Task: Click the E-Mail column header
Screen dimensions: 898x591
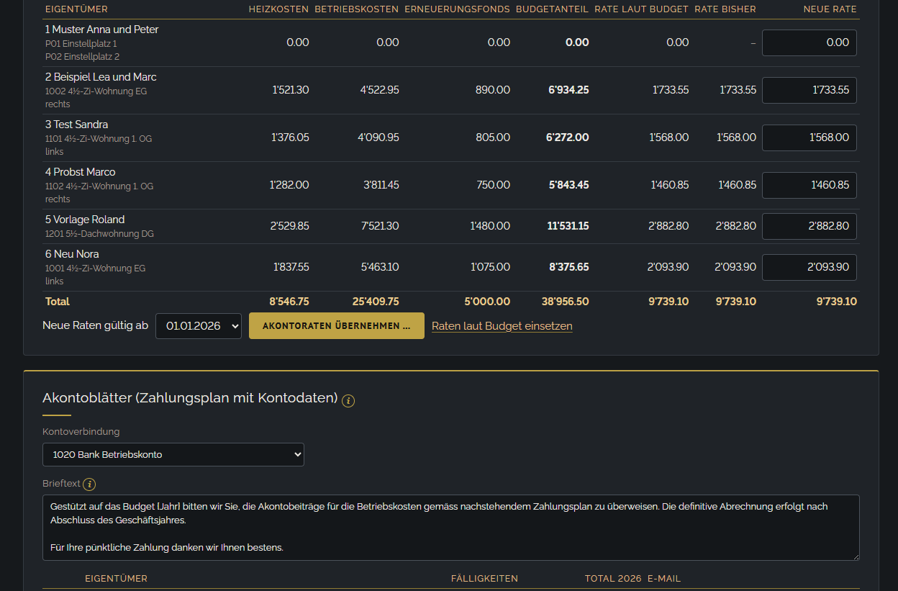Action: point(664,579)
